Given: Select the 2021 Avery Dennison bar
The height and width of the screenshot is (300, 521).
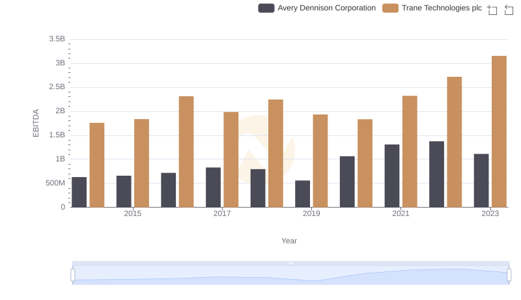Looking at the screenshot, I should [392, 176].
